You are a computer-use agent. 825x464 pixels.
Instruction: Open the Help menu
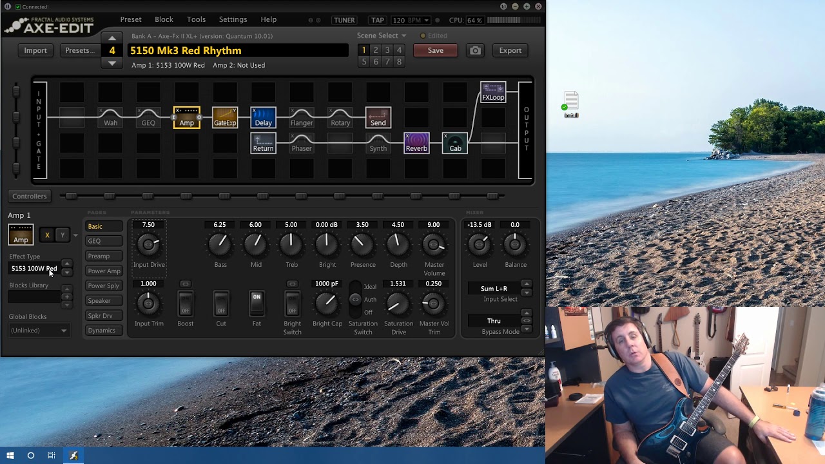269,19
